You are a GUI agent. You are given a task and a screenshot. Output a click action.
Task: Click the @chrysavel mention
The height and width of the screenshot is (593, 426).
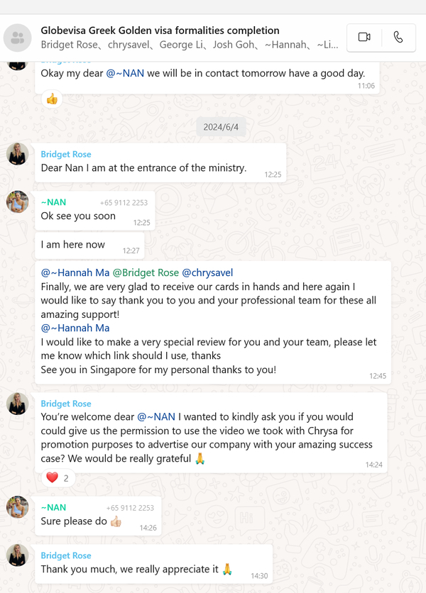pos(207,272)
